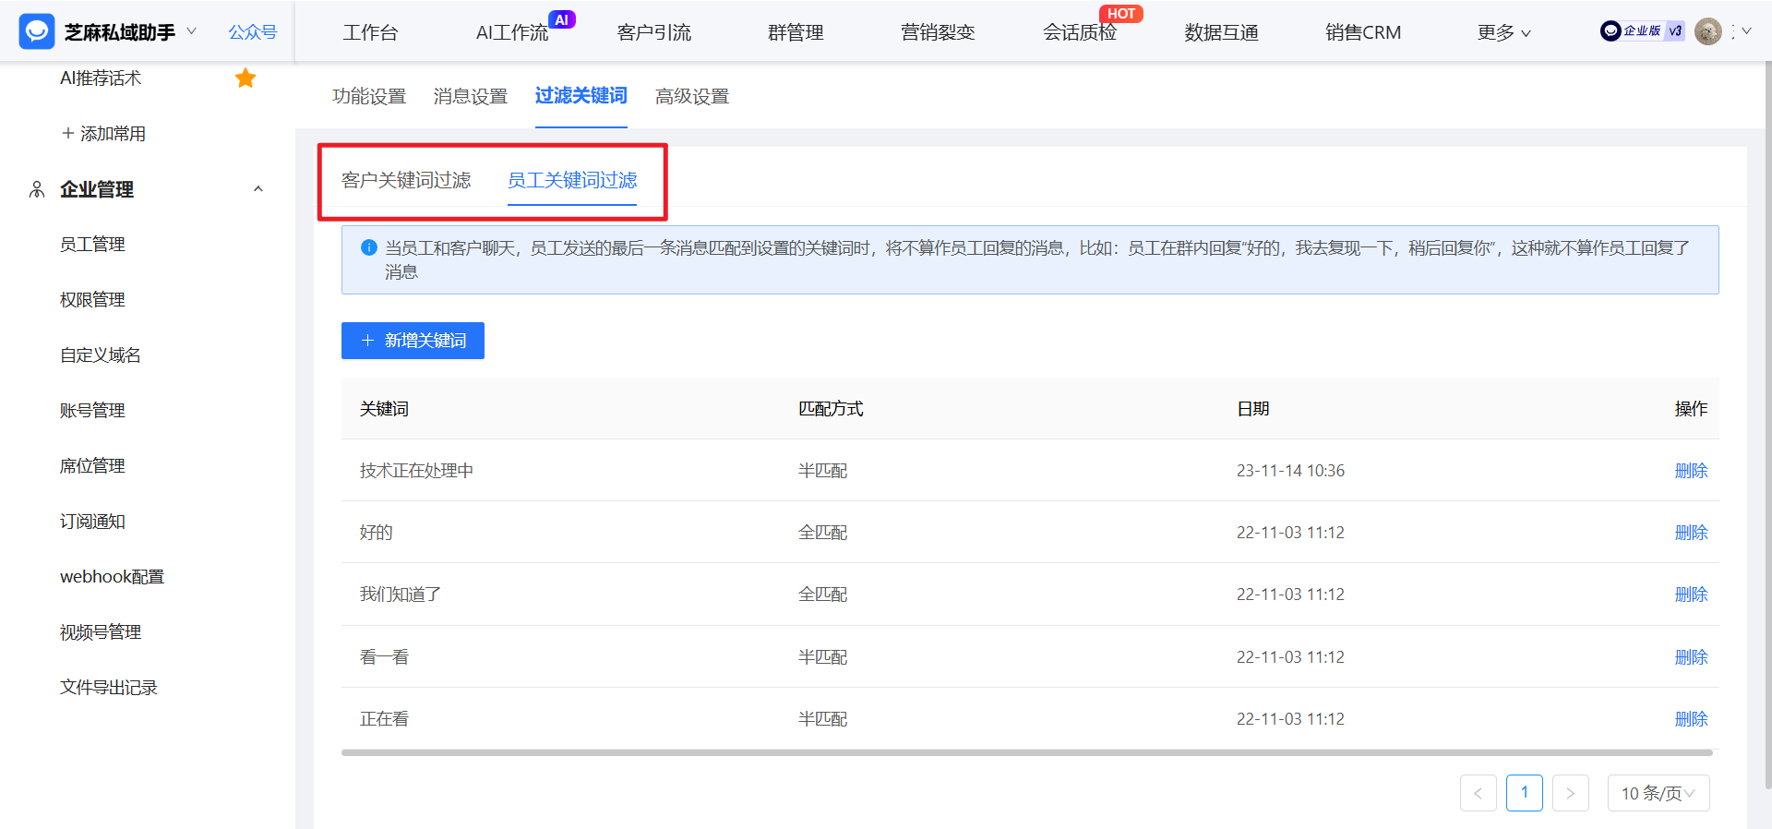The height and width of the screenshot is (829, 1772).
Task: Click the star icon beside AI推荐话术
Action: pyautogui.click(x=245, y=78)
